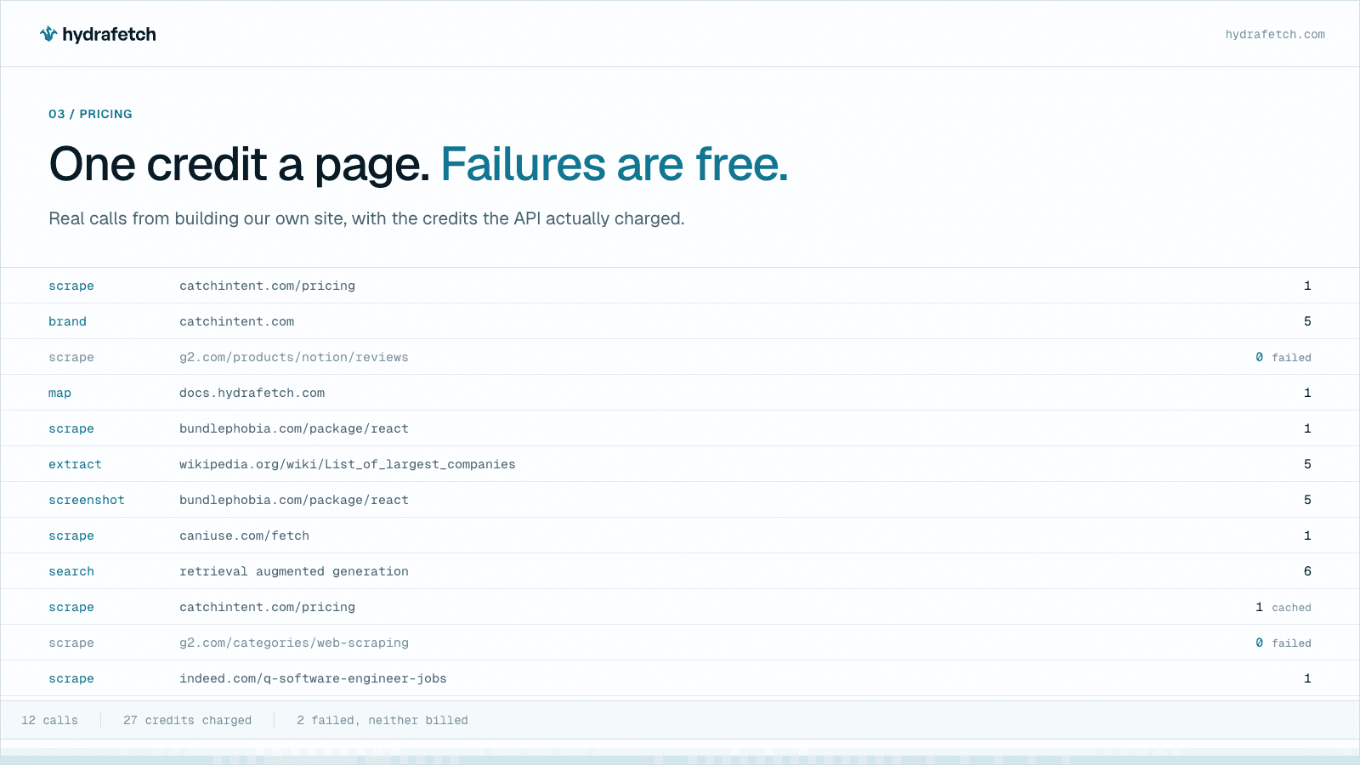Click the hydrafetch wordmark text
This screenshot has height=765, width=1360.
tap(109, 35)
